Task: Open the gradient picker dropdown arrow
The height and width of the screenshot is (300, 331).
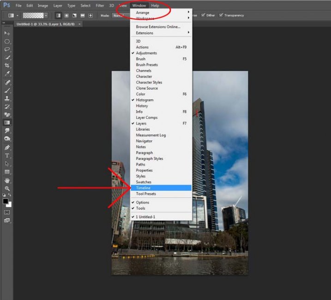Action: [46, 15]
